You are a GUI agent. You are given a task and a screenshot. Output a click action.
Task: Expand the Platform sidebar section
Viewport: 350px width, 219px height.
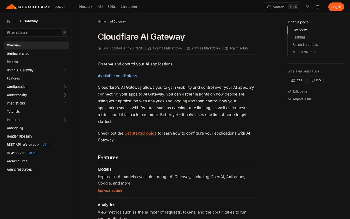(65, 120)
